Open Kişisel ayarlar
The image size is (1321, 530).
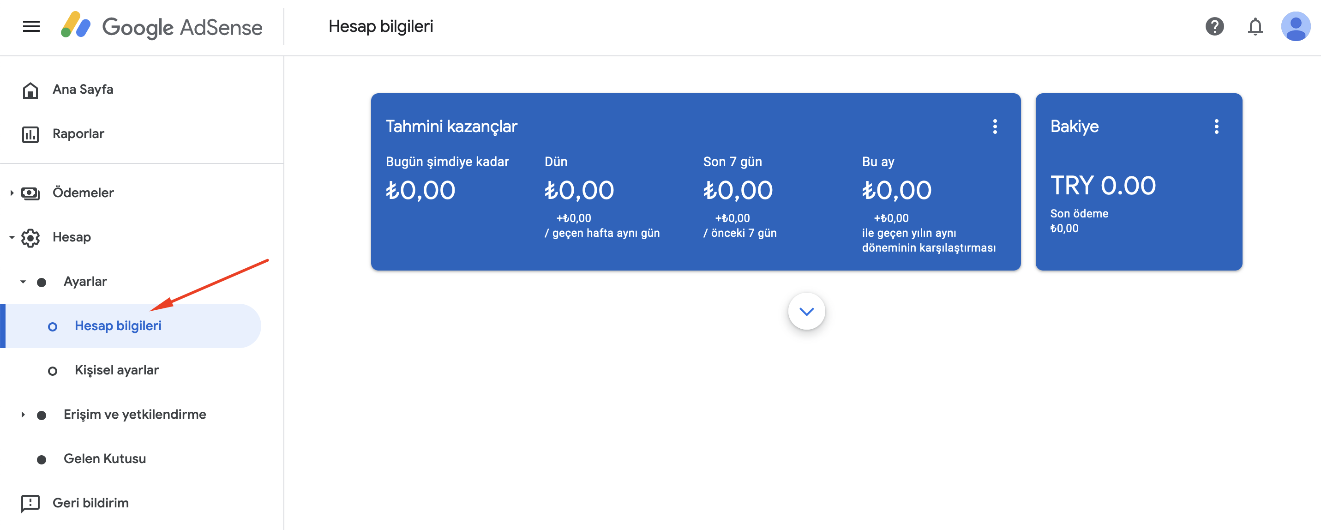(x=117, y=370)
